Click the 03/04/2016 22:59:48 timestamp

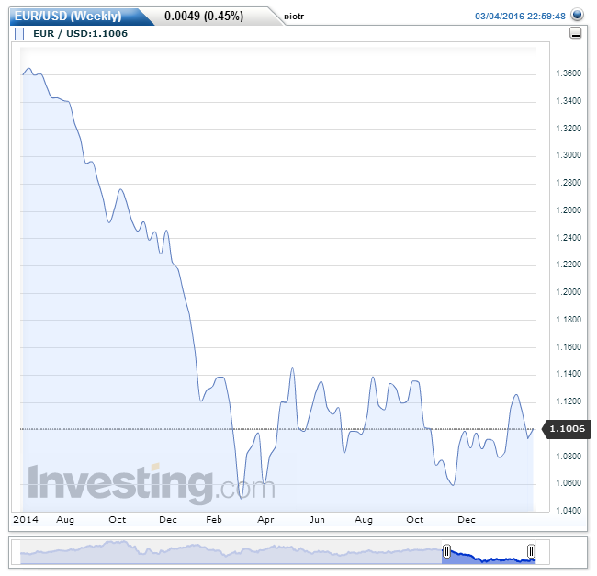(520, 16)
